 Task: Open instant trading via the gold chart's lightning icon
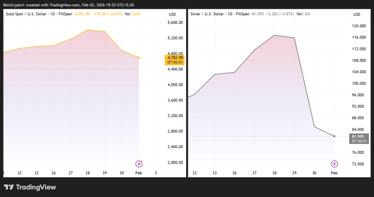(139, 163)
